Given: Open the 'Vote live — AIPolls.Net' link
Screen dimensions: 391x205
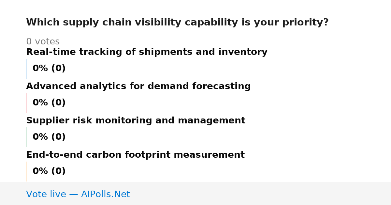Looking at the screenshot, I should (78, 195).
